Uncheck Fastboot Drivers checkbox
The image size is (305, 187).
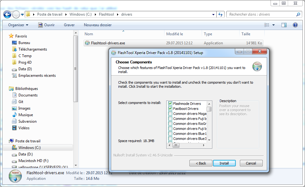click(x=170, y=109)
